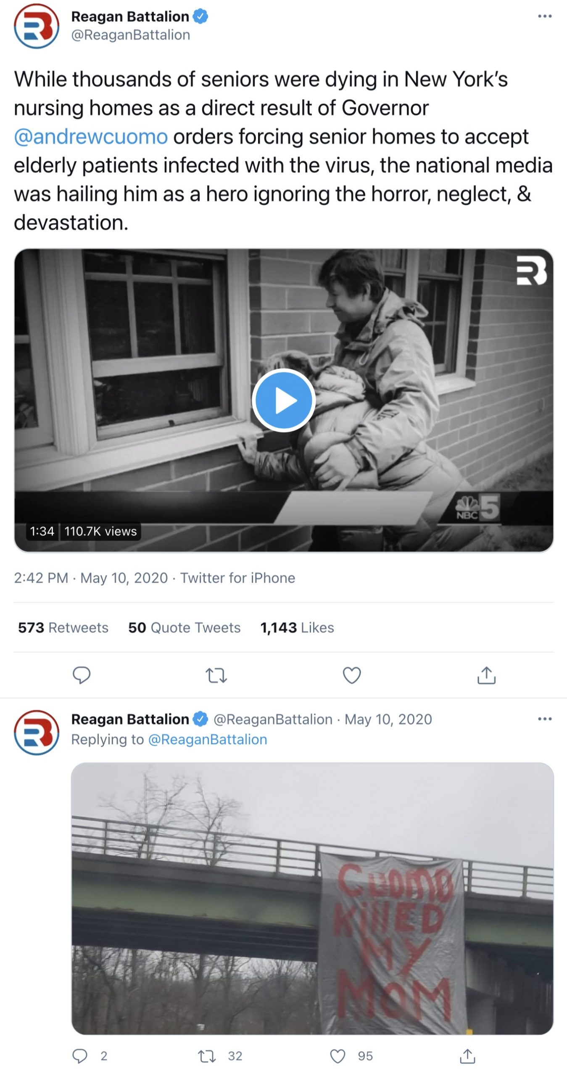
Task: Play the nursing home video
Action: tap(284, 400)
